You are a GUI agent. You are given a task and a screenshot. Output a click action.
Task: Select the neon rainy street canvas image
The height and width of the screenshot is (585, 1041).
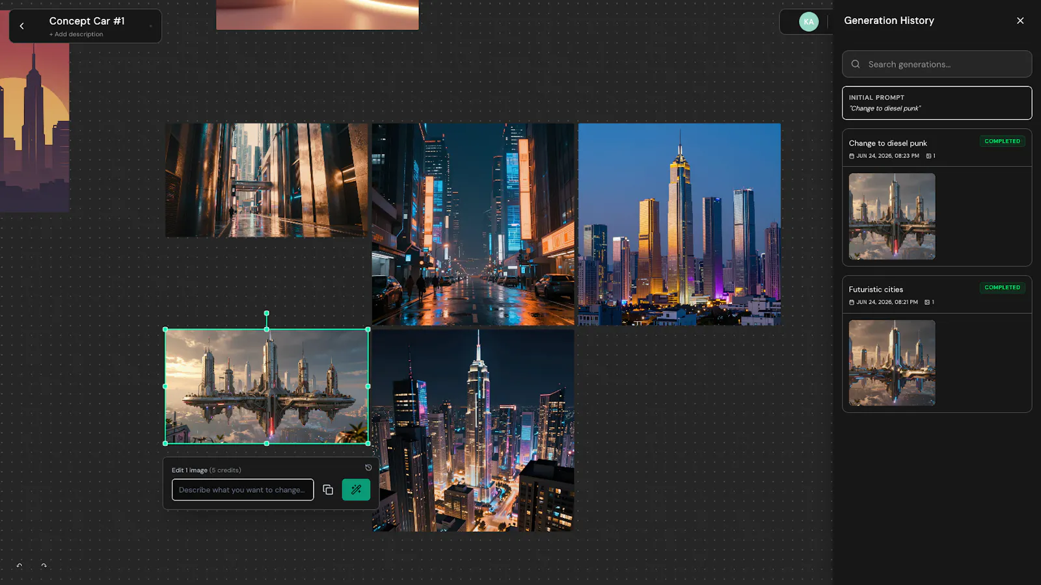[473, 224]
